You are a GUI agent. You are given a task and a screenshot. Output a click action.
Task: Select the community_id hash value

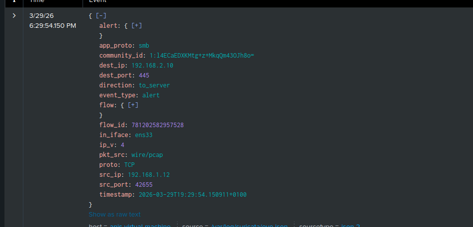point(202,56)
